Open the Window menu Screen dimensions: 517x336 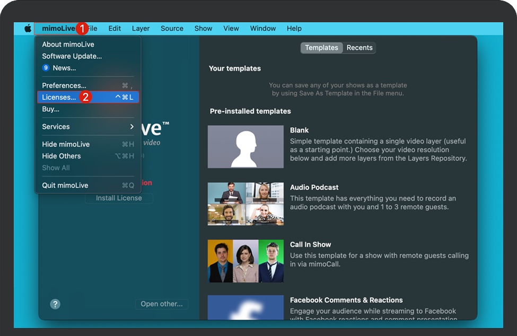[263, 29]
